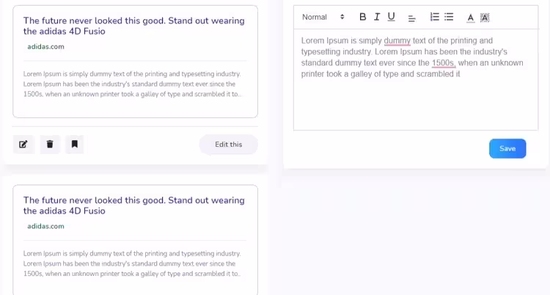Click the first card's adidas 4D Fusio headline

[133, 26]
